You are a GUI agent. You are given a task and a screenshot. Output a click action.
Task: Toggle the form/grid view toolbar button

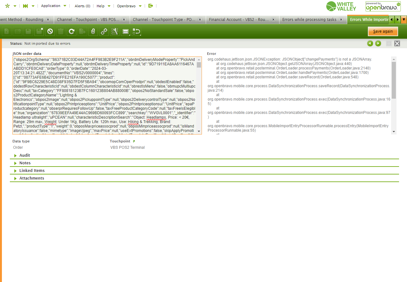126,31
